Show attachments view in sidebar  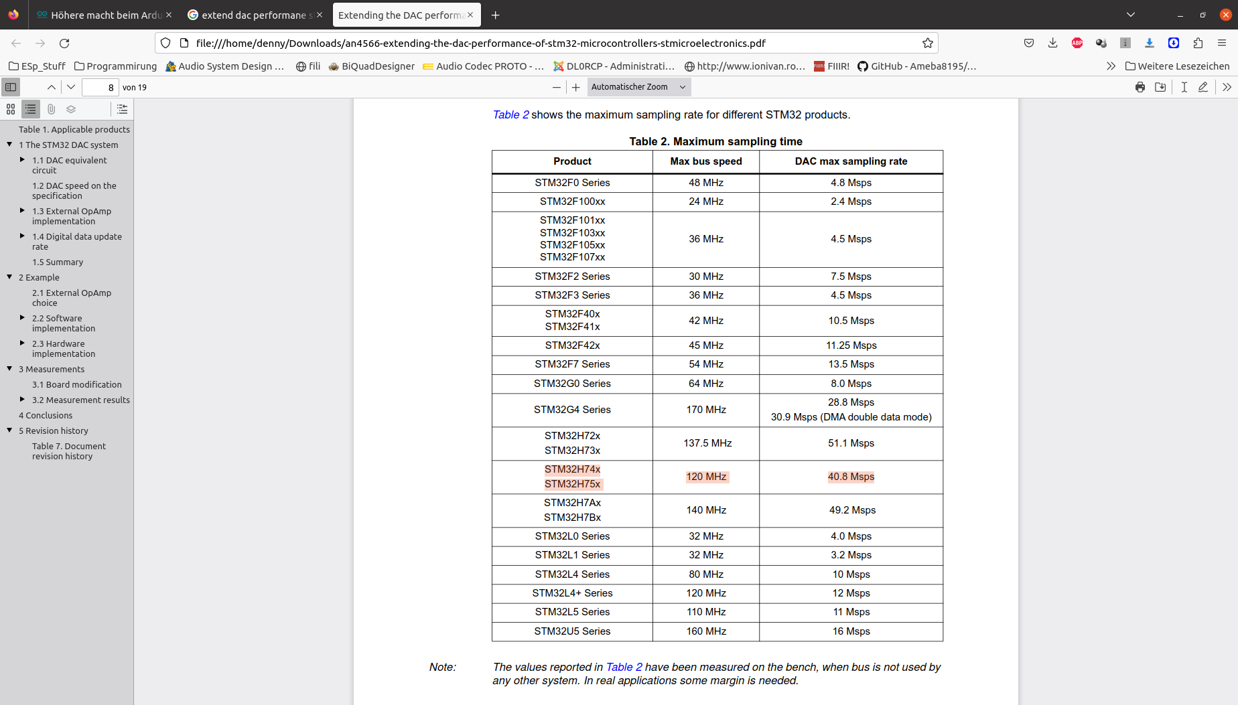51,109
